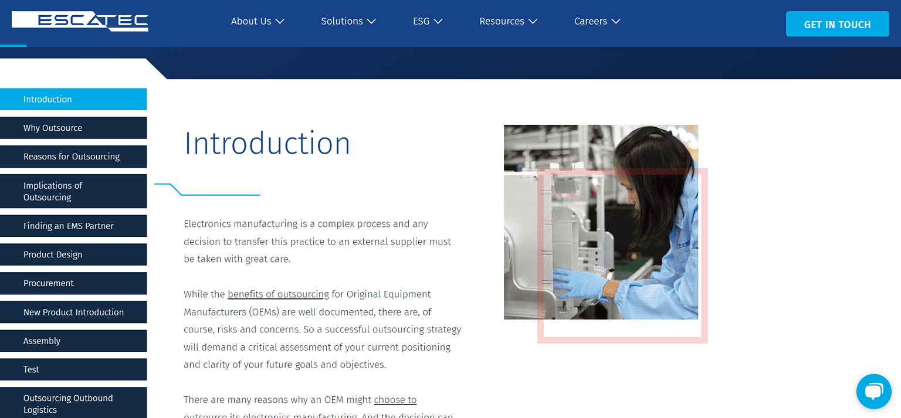The width and height of the screenshot is (901, 418).
Task: Select New Product Introduction in sidebar
Action: (x=73, y=312)
